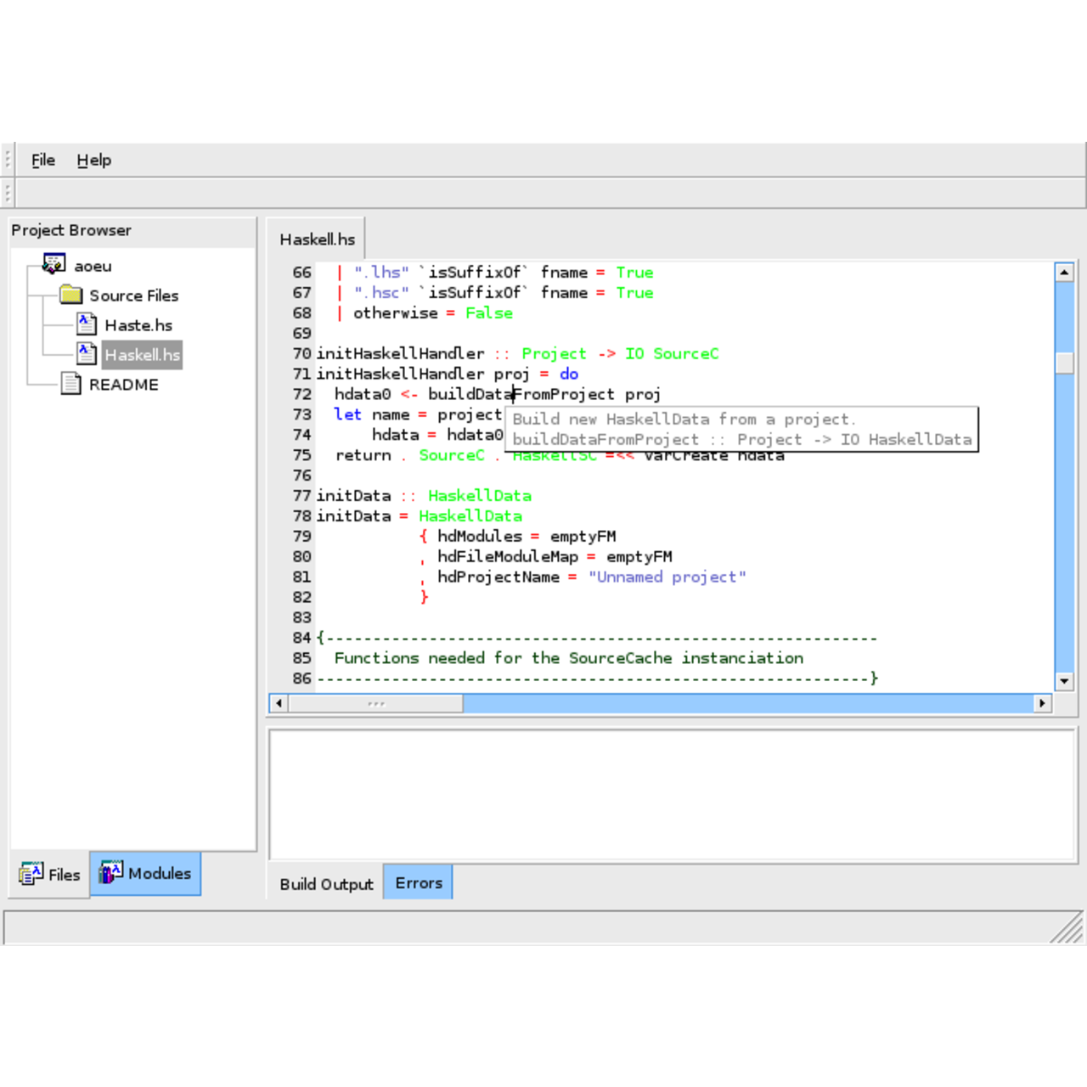Image resolution: width=1087 pixels, height=1087 pixels.
Task: Click the down arrow of the vertical scrollbar
Action: pyautogui.click(x=1065, y=681)
